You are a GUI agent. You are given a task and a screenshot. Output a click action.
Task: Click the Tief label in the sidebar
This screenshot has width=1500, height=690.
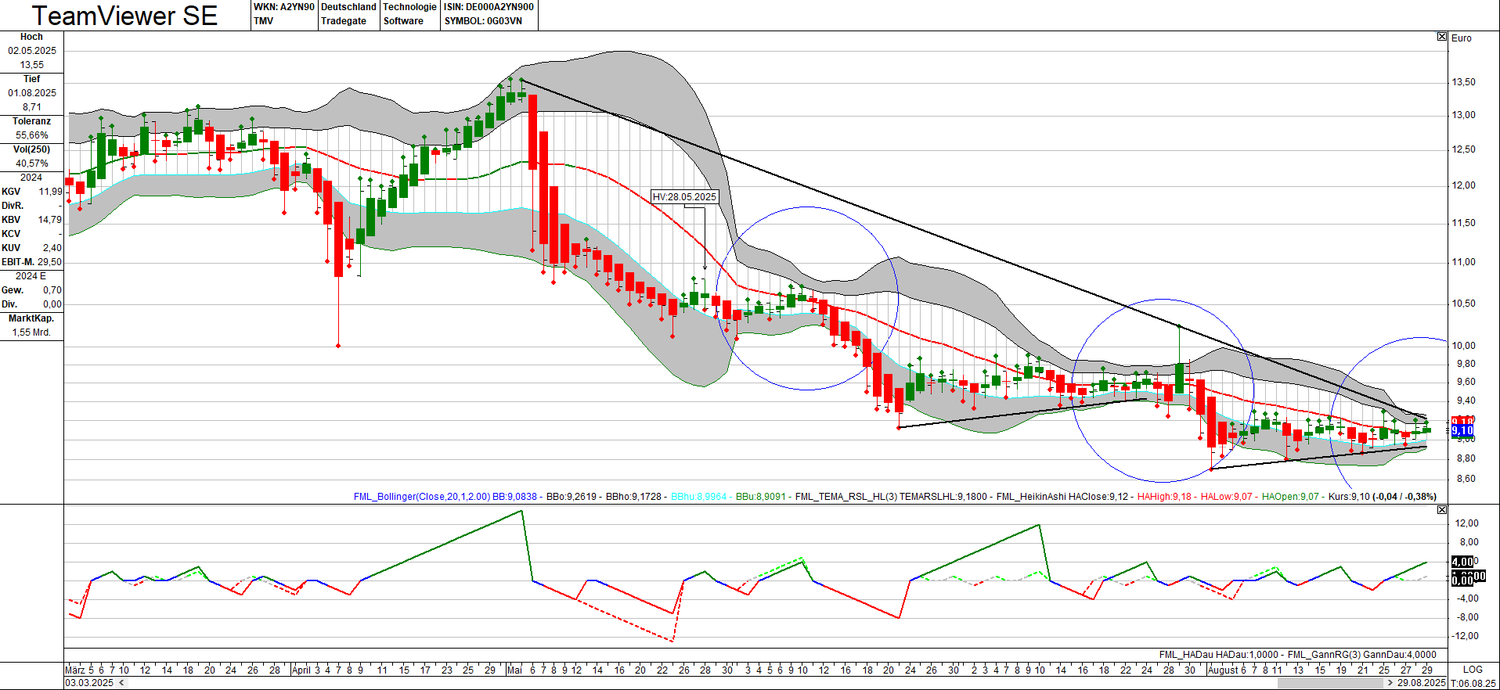pyautogui.click(x=31, y=79)
